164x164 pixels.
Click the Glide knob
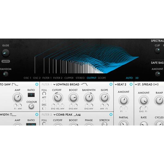[x=5, y=53]
